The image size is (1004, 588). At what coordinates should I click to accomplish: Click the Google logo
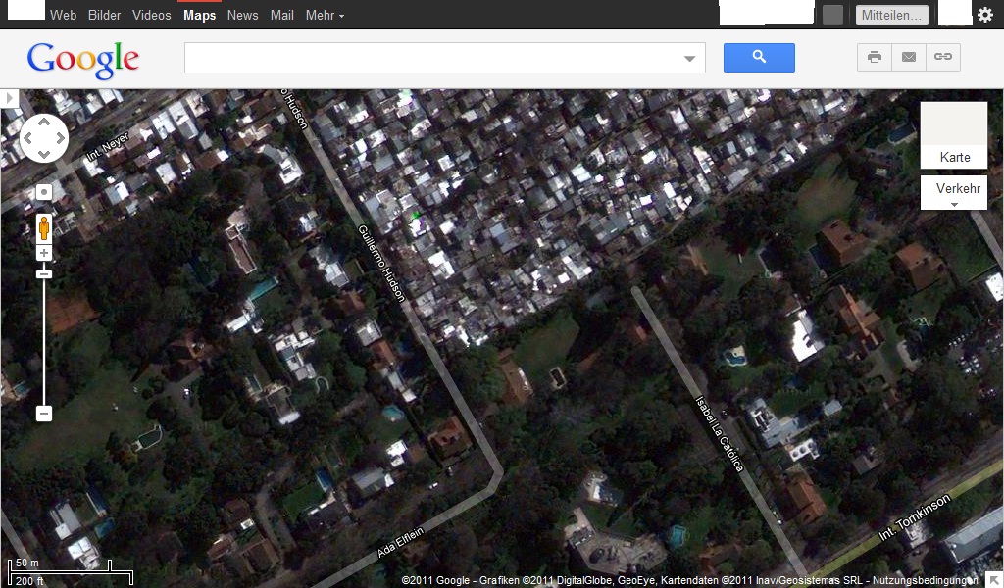point(83,60)
